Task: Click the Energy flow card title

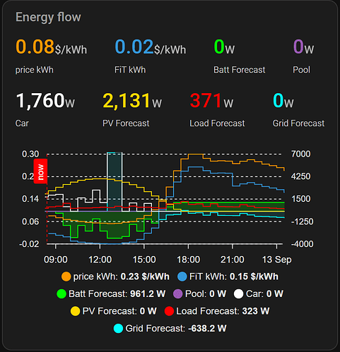Action: (48, 17)
